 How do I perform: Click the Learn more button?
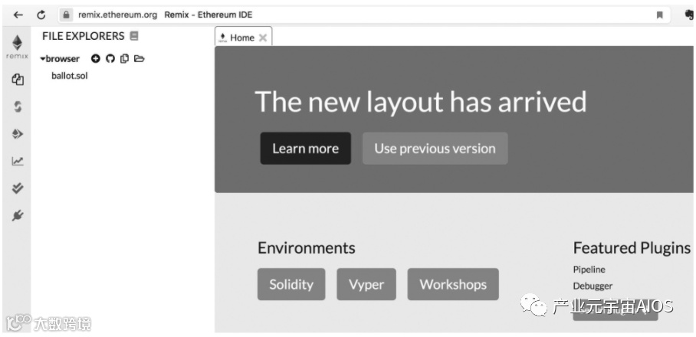tap(305, 148)
